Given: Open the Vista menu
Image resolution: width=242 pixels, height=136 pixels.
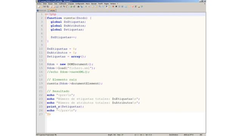Looking at the screenshot, I should [x=56, y=4].
